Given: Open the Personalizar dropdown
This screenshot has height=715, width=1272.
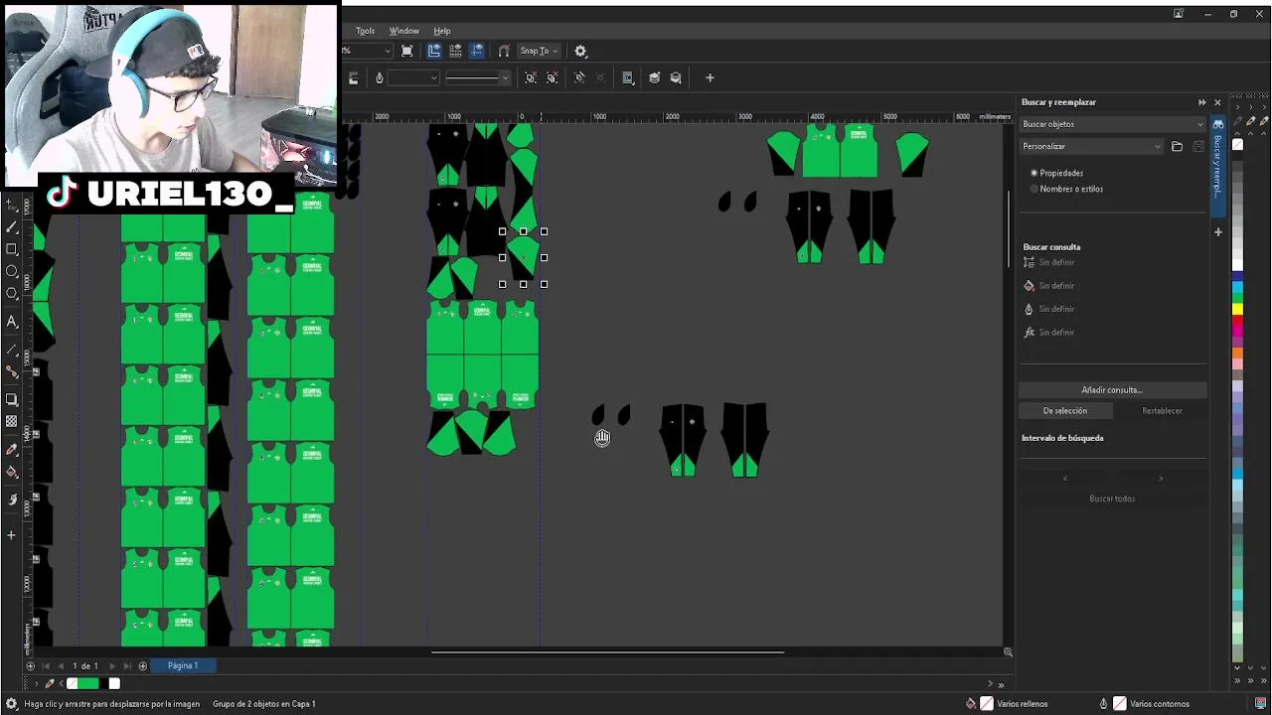Looking at the screenshot, I should tap(1091, 146).
